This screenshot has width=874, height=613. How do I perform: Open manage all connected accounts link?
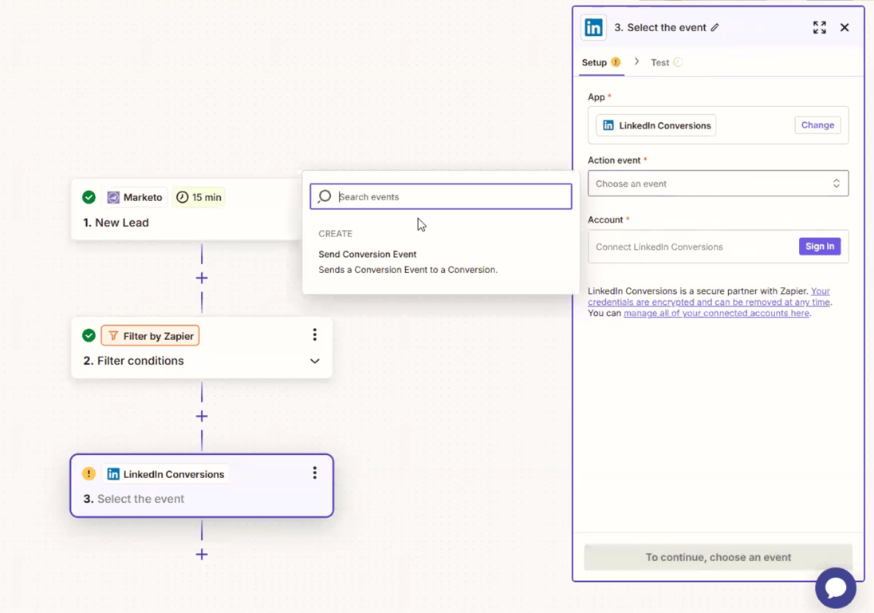(716, 314)
